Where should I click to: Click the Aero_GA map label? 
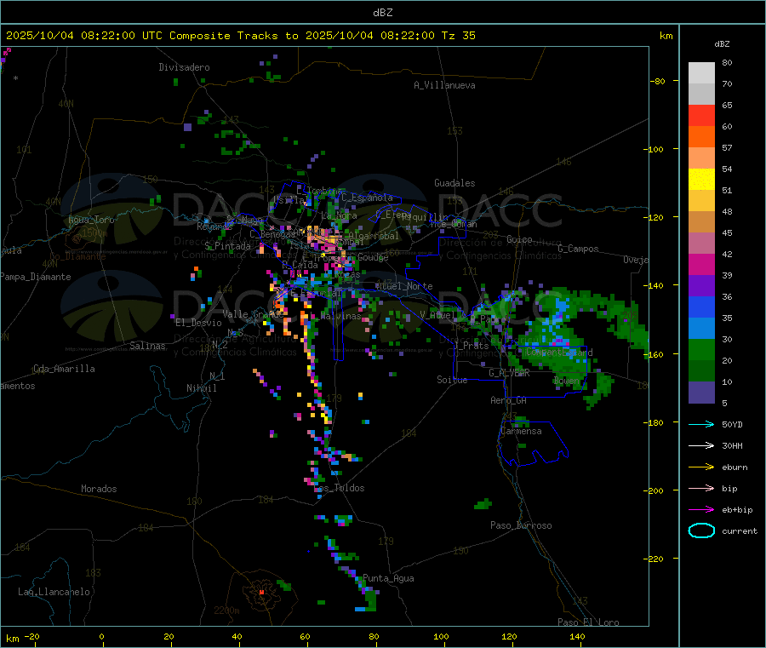pos(509,400)
